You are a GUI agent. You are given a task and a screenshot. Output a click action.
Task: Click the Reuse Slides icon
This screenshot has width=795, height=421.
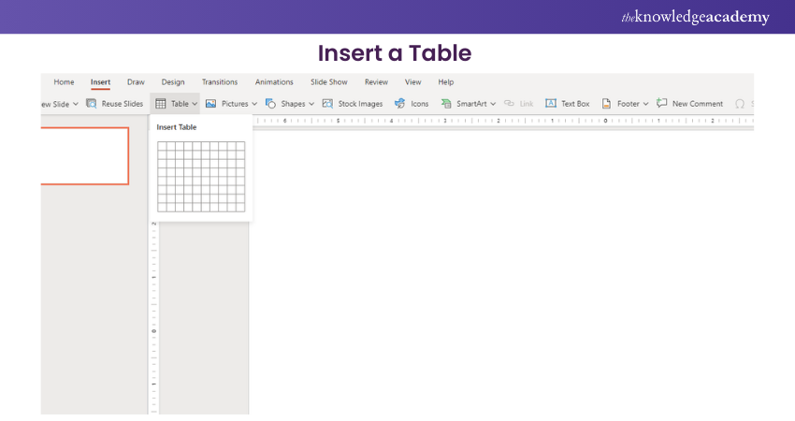point(92,104)
